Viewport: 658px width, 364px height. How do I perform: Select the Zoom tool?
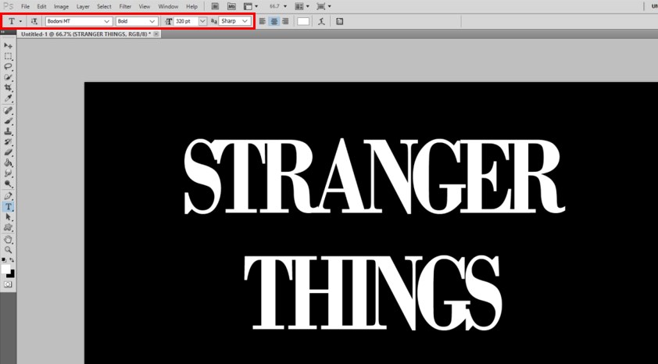8,250
